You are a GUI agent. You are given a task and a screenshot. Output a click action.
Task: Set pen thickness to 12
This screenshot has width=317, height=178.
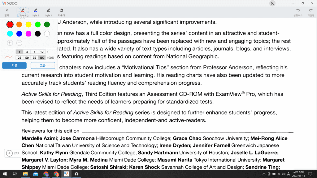pos(42,52)
